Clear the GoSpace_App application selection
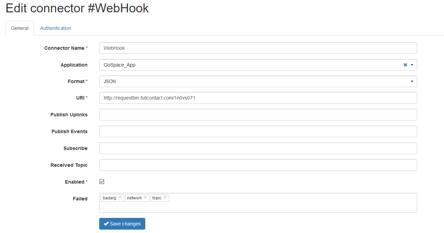Screen dimensions: 444x233 (405, 65)
